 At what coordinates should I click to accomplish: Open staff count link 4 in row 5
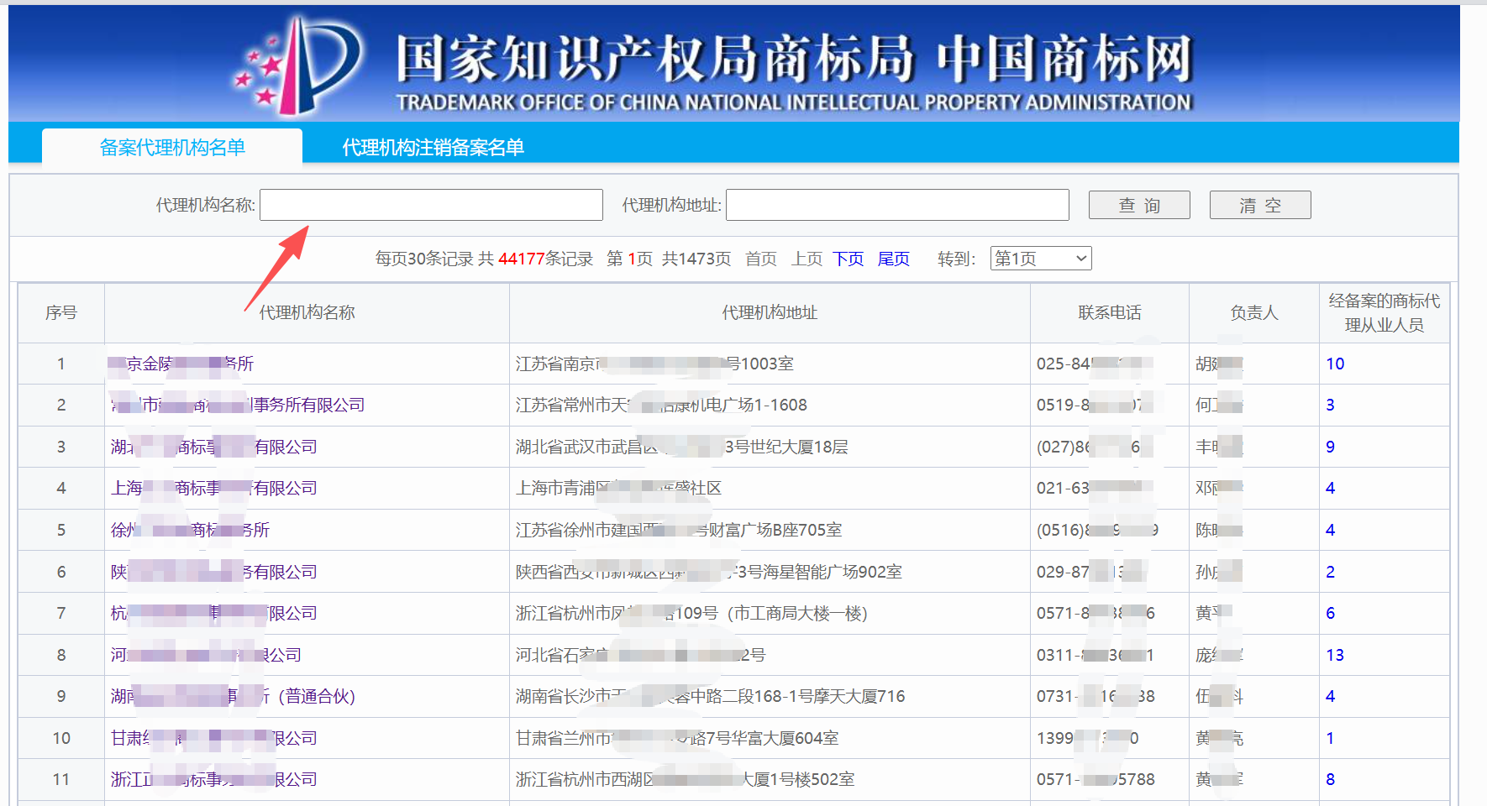1330,530
